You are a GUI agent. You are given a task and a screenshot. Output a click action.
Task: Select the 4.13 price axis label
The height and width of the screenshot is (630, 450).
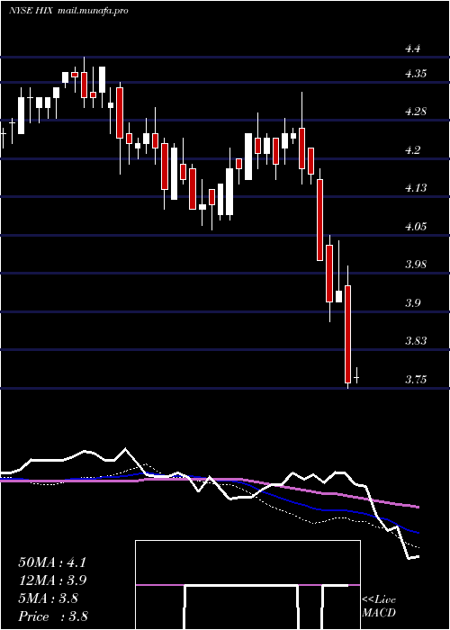coord(415,188)
